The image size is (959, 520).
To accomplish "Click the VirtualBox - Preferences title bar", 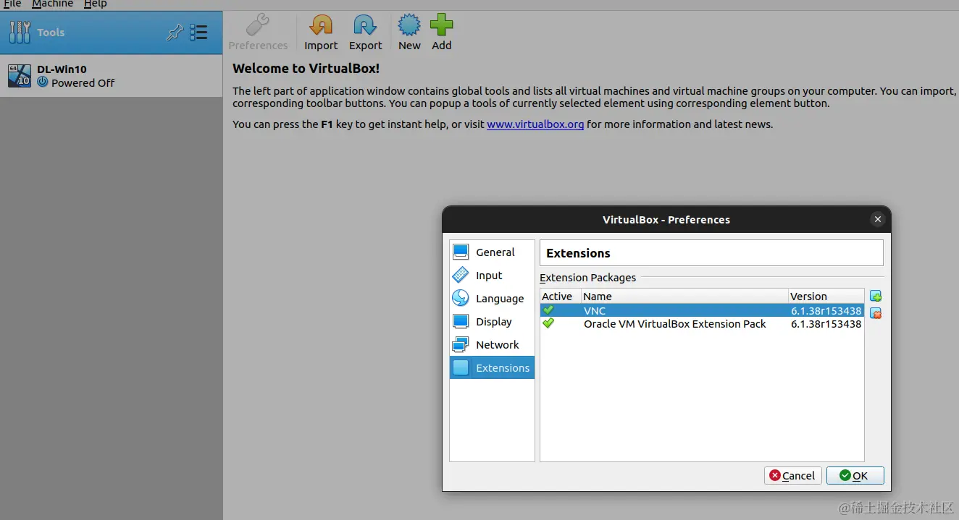I will tap(666, 219).
